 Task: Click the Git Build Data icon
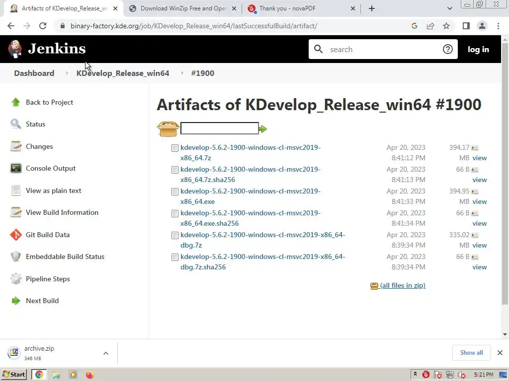pyautogui.click(x=15, y=235)
